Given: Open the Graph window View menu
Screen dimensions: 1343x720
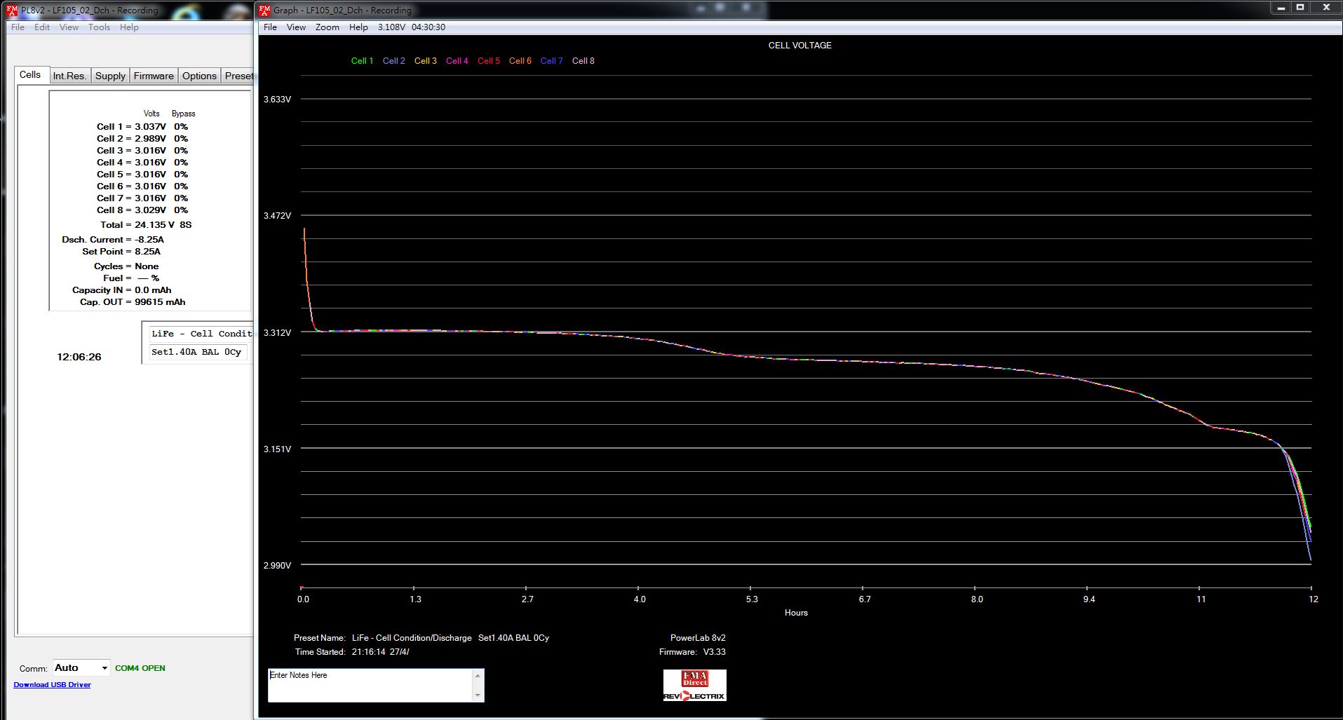Looking at the screenshot, I should 296,27.
